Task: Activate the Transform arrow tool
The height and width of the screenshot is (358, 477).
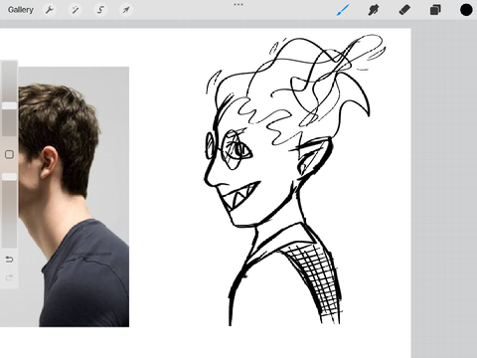Action: (126, 10)
